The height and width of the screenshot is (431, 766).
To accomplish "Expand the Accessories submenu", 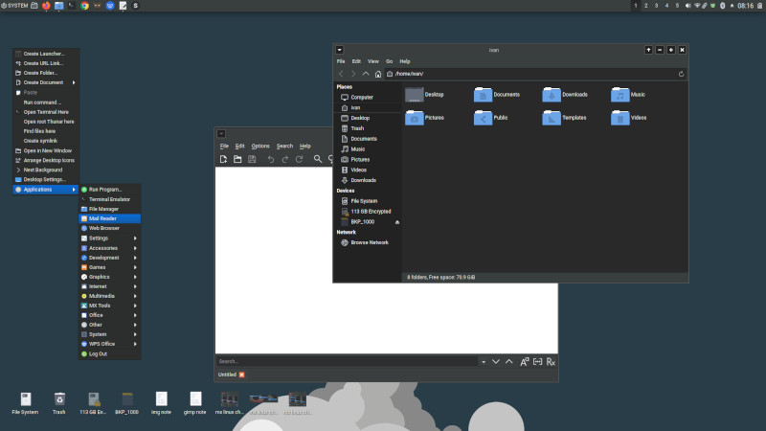I will click(110, 248).
